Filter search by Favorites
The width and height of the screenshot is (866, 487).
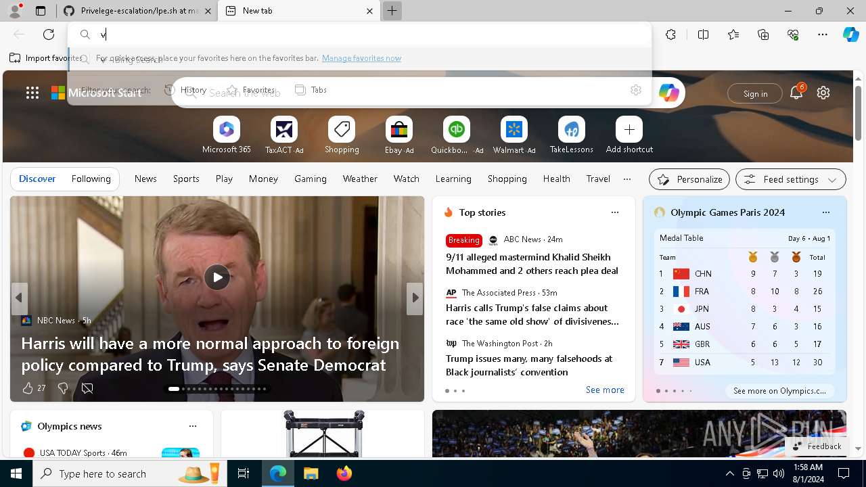(x=251, y=90)
